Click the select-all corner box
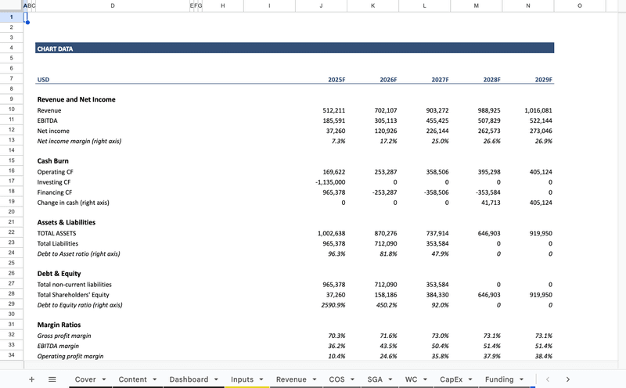Screen dimensions: 626x388 point(11,5)
